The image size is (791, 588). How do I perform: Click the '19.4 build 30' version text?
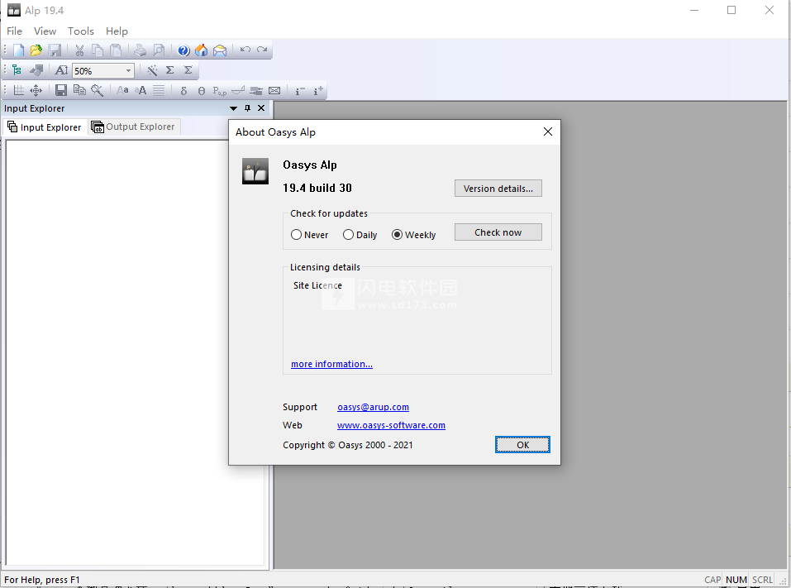pos(317,188)
